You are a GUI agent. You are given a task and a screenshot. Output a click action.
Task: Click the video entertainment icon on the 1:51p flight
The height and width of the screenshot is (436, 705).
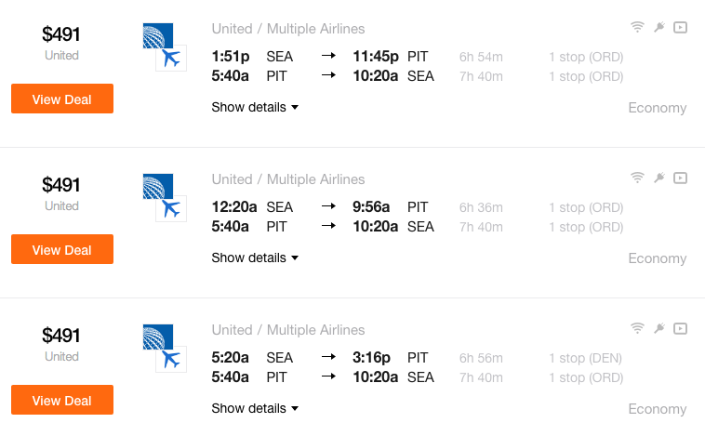[680, 27]
